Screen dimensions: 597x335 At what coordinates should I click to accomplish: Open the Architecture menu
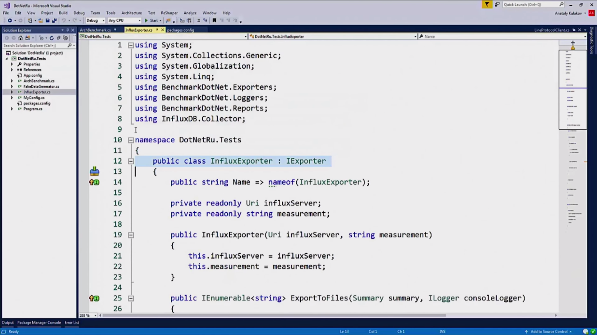(131, 13)
